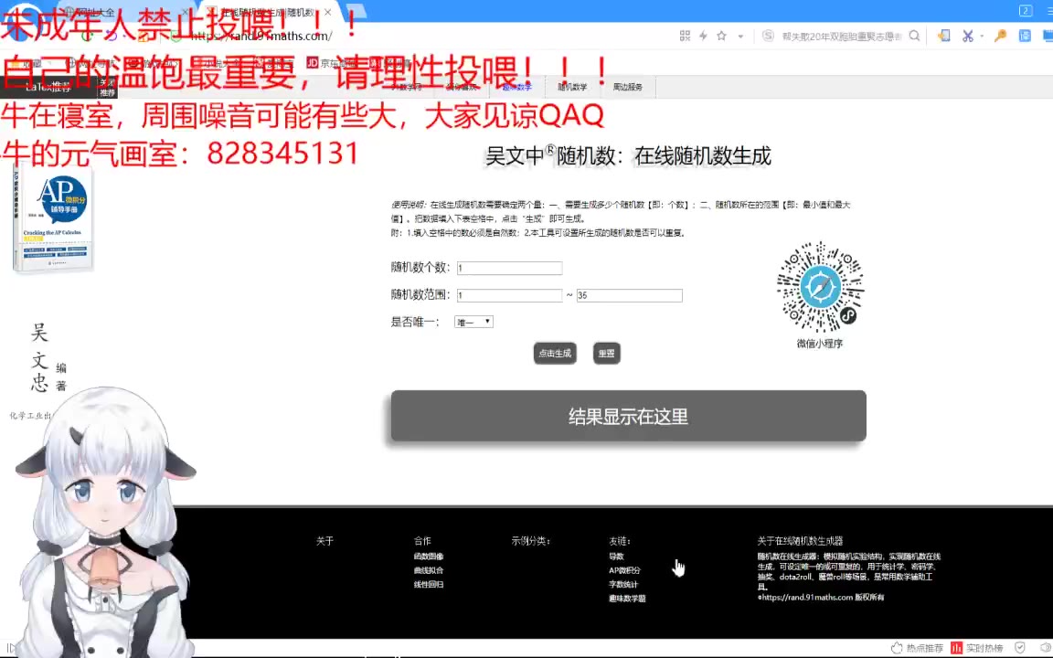The width and height of the screenshot is (1053, 658).
Task: Click the magnifier search icon
Action: pyautogui.click(x=914, y=36)
